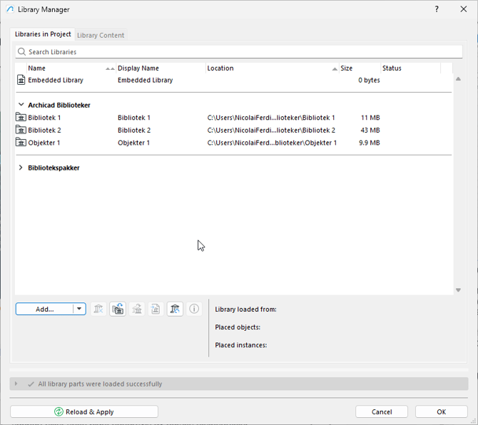The height and width of the screenshot is (425, 478).
Task: Click the library with magnifier toolbar icon
Action: (x=175, y=309)
